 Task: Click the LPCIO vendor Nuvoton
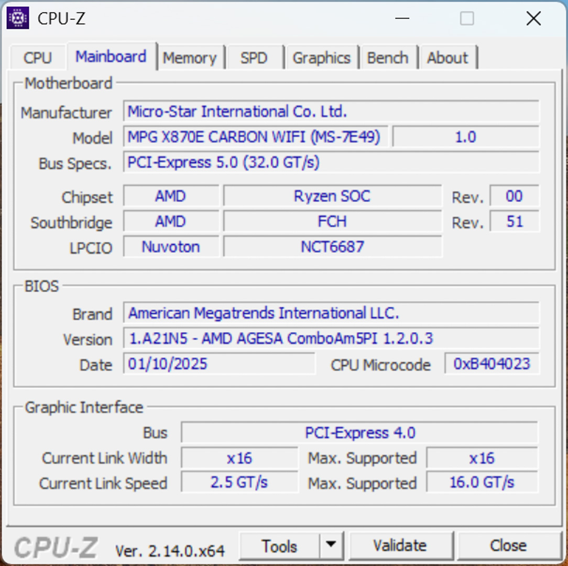coord(171,247)
